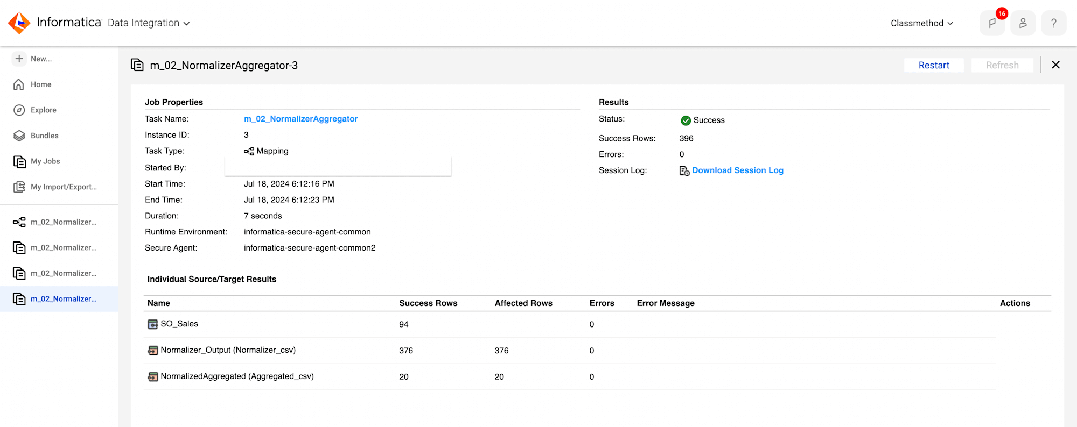Viewport: 1077px width, 427px height.
Task: Open the Classmethod organization dropdown
Action: [922, 23]
